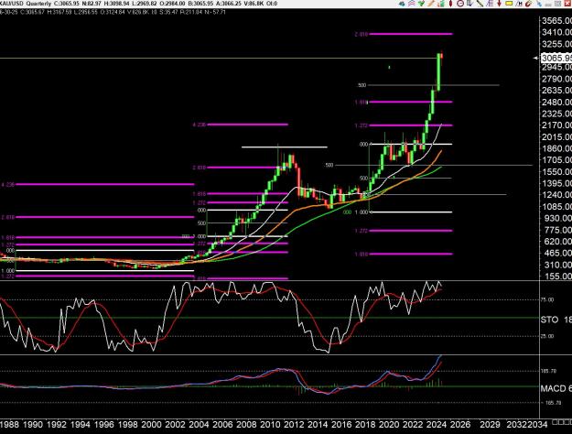This screenshot has height=434, width=572.
Task: Click the 3410.00 price scale label
Action: [x=556, y=32]
